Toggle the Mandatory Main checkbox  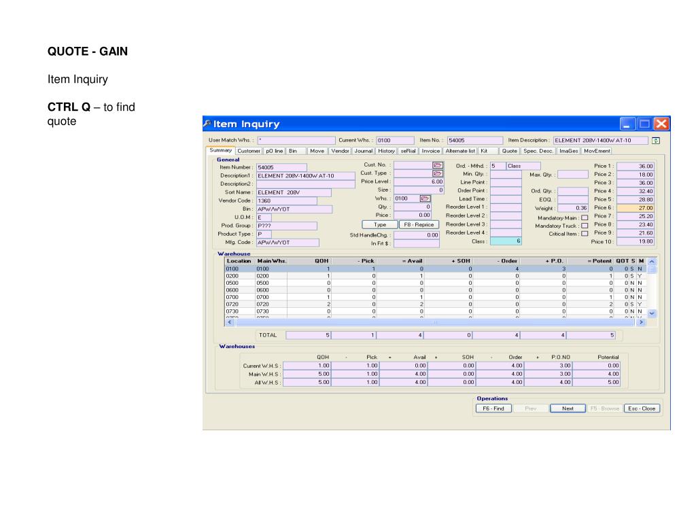click(585, 218)
